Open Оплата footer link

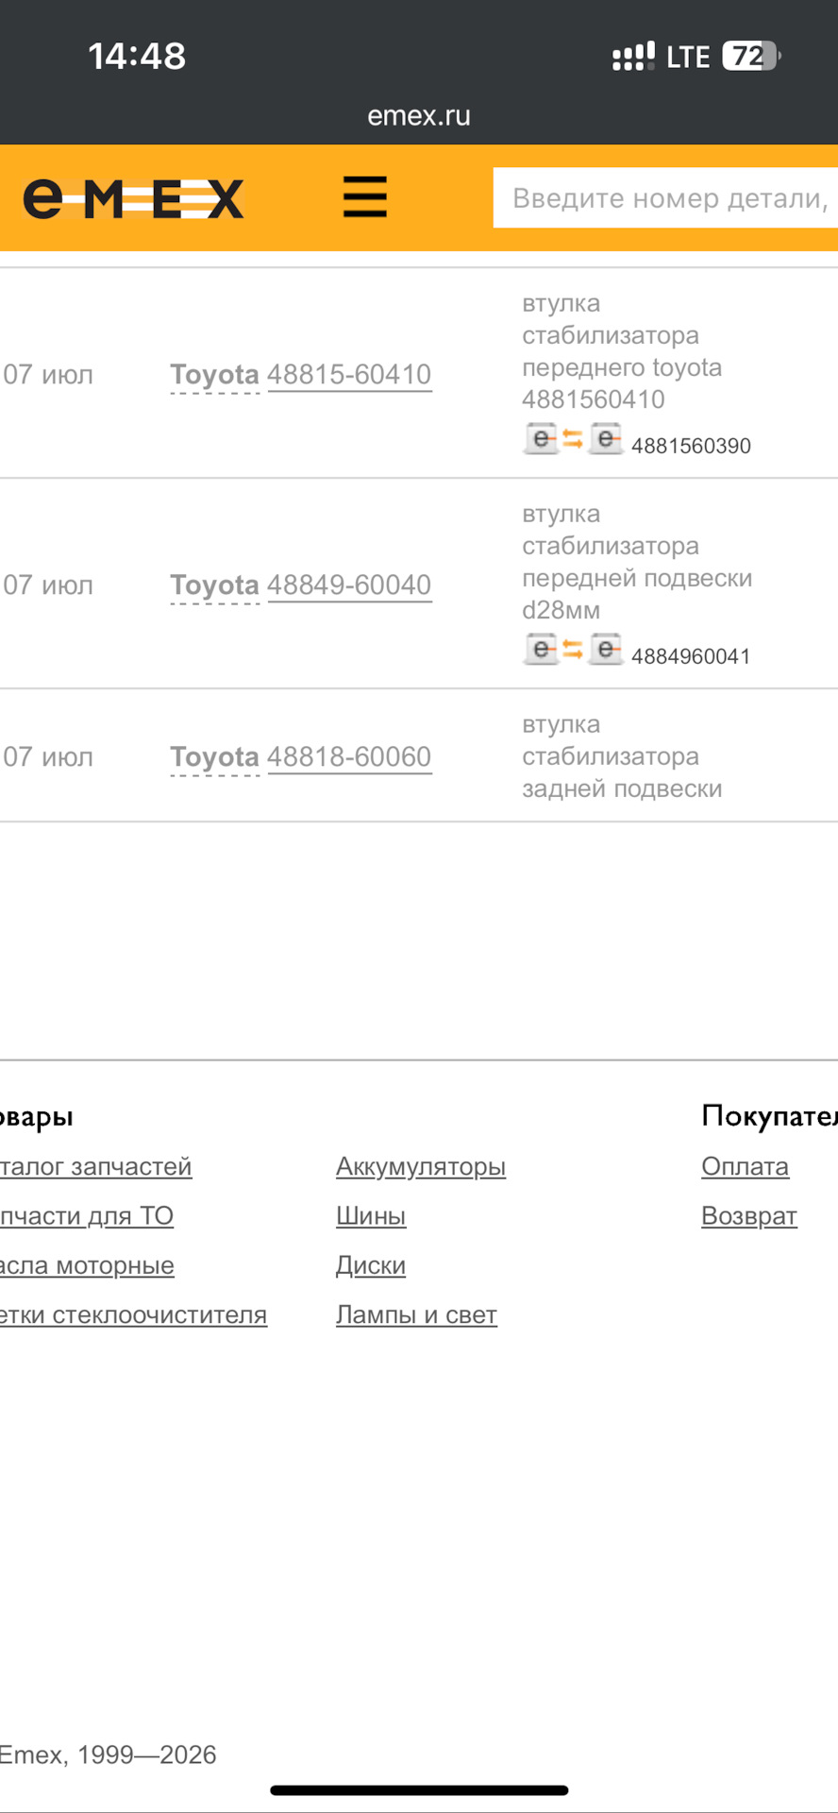(x=745, y=1166)
